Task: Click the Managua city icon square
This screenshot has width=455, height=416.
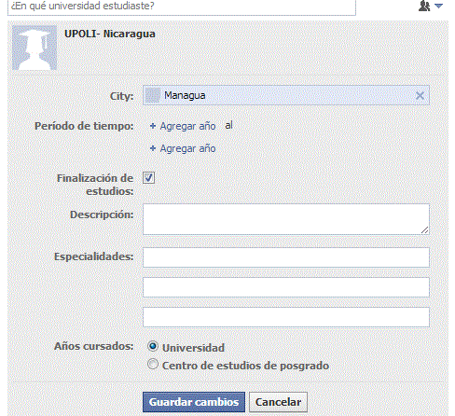Action: pos(153,95)
